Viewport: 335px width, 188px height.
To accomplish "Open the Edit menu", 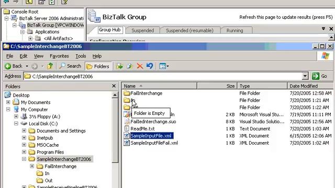I will 23,56.
